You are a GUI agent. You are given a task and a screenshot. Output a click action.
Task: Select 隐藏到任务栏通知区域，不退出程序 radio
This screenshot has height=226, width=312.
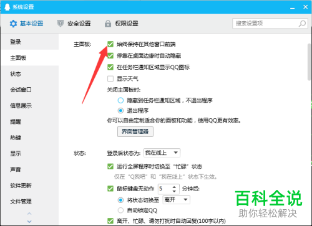(120, 100)
